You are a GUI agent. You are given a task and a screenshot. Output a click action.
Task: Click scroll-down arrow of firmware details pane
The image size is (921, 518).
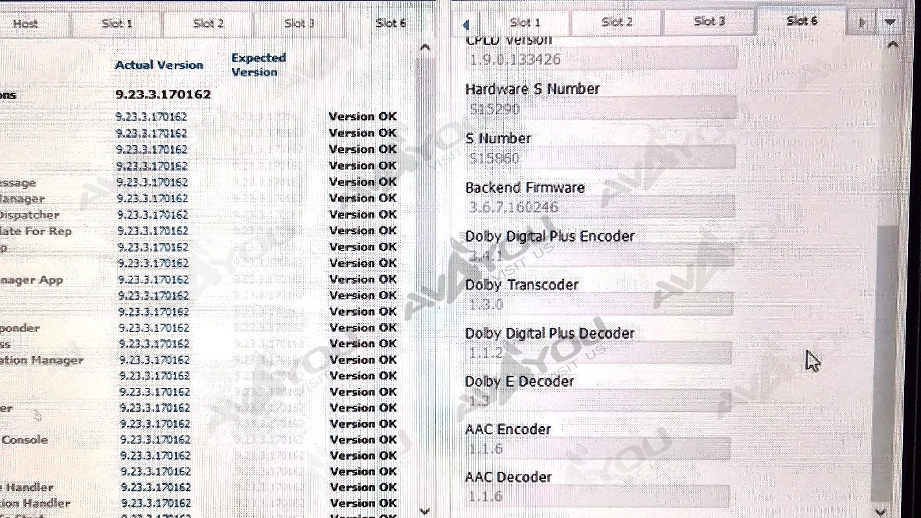892,510
